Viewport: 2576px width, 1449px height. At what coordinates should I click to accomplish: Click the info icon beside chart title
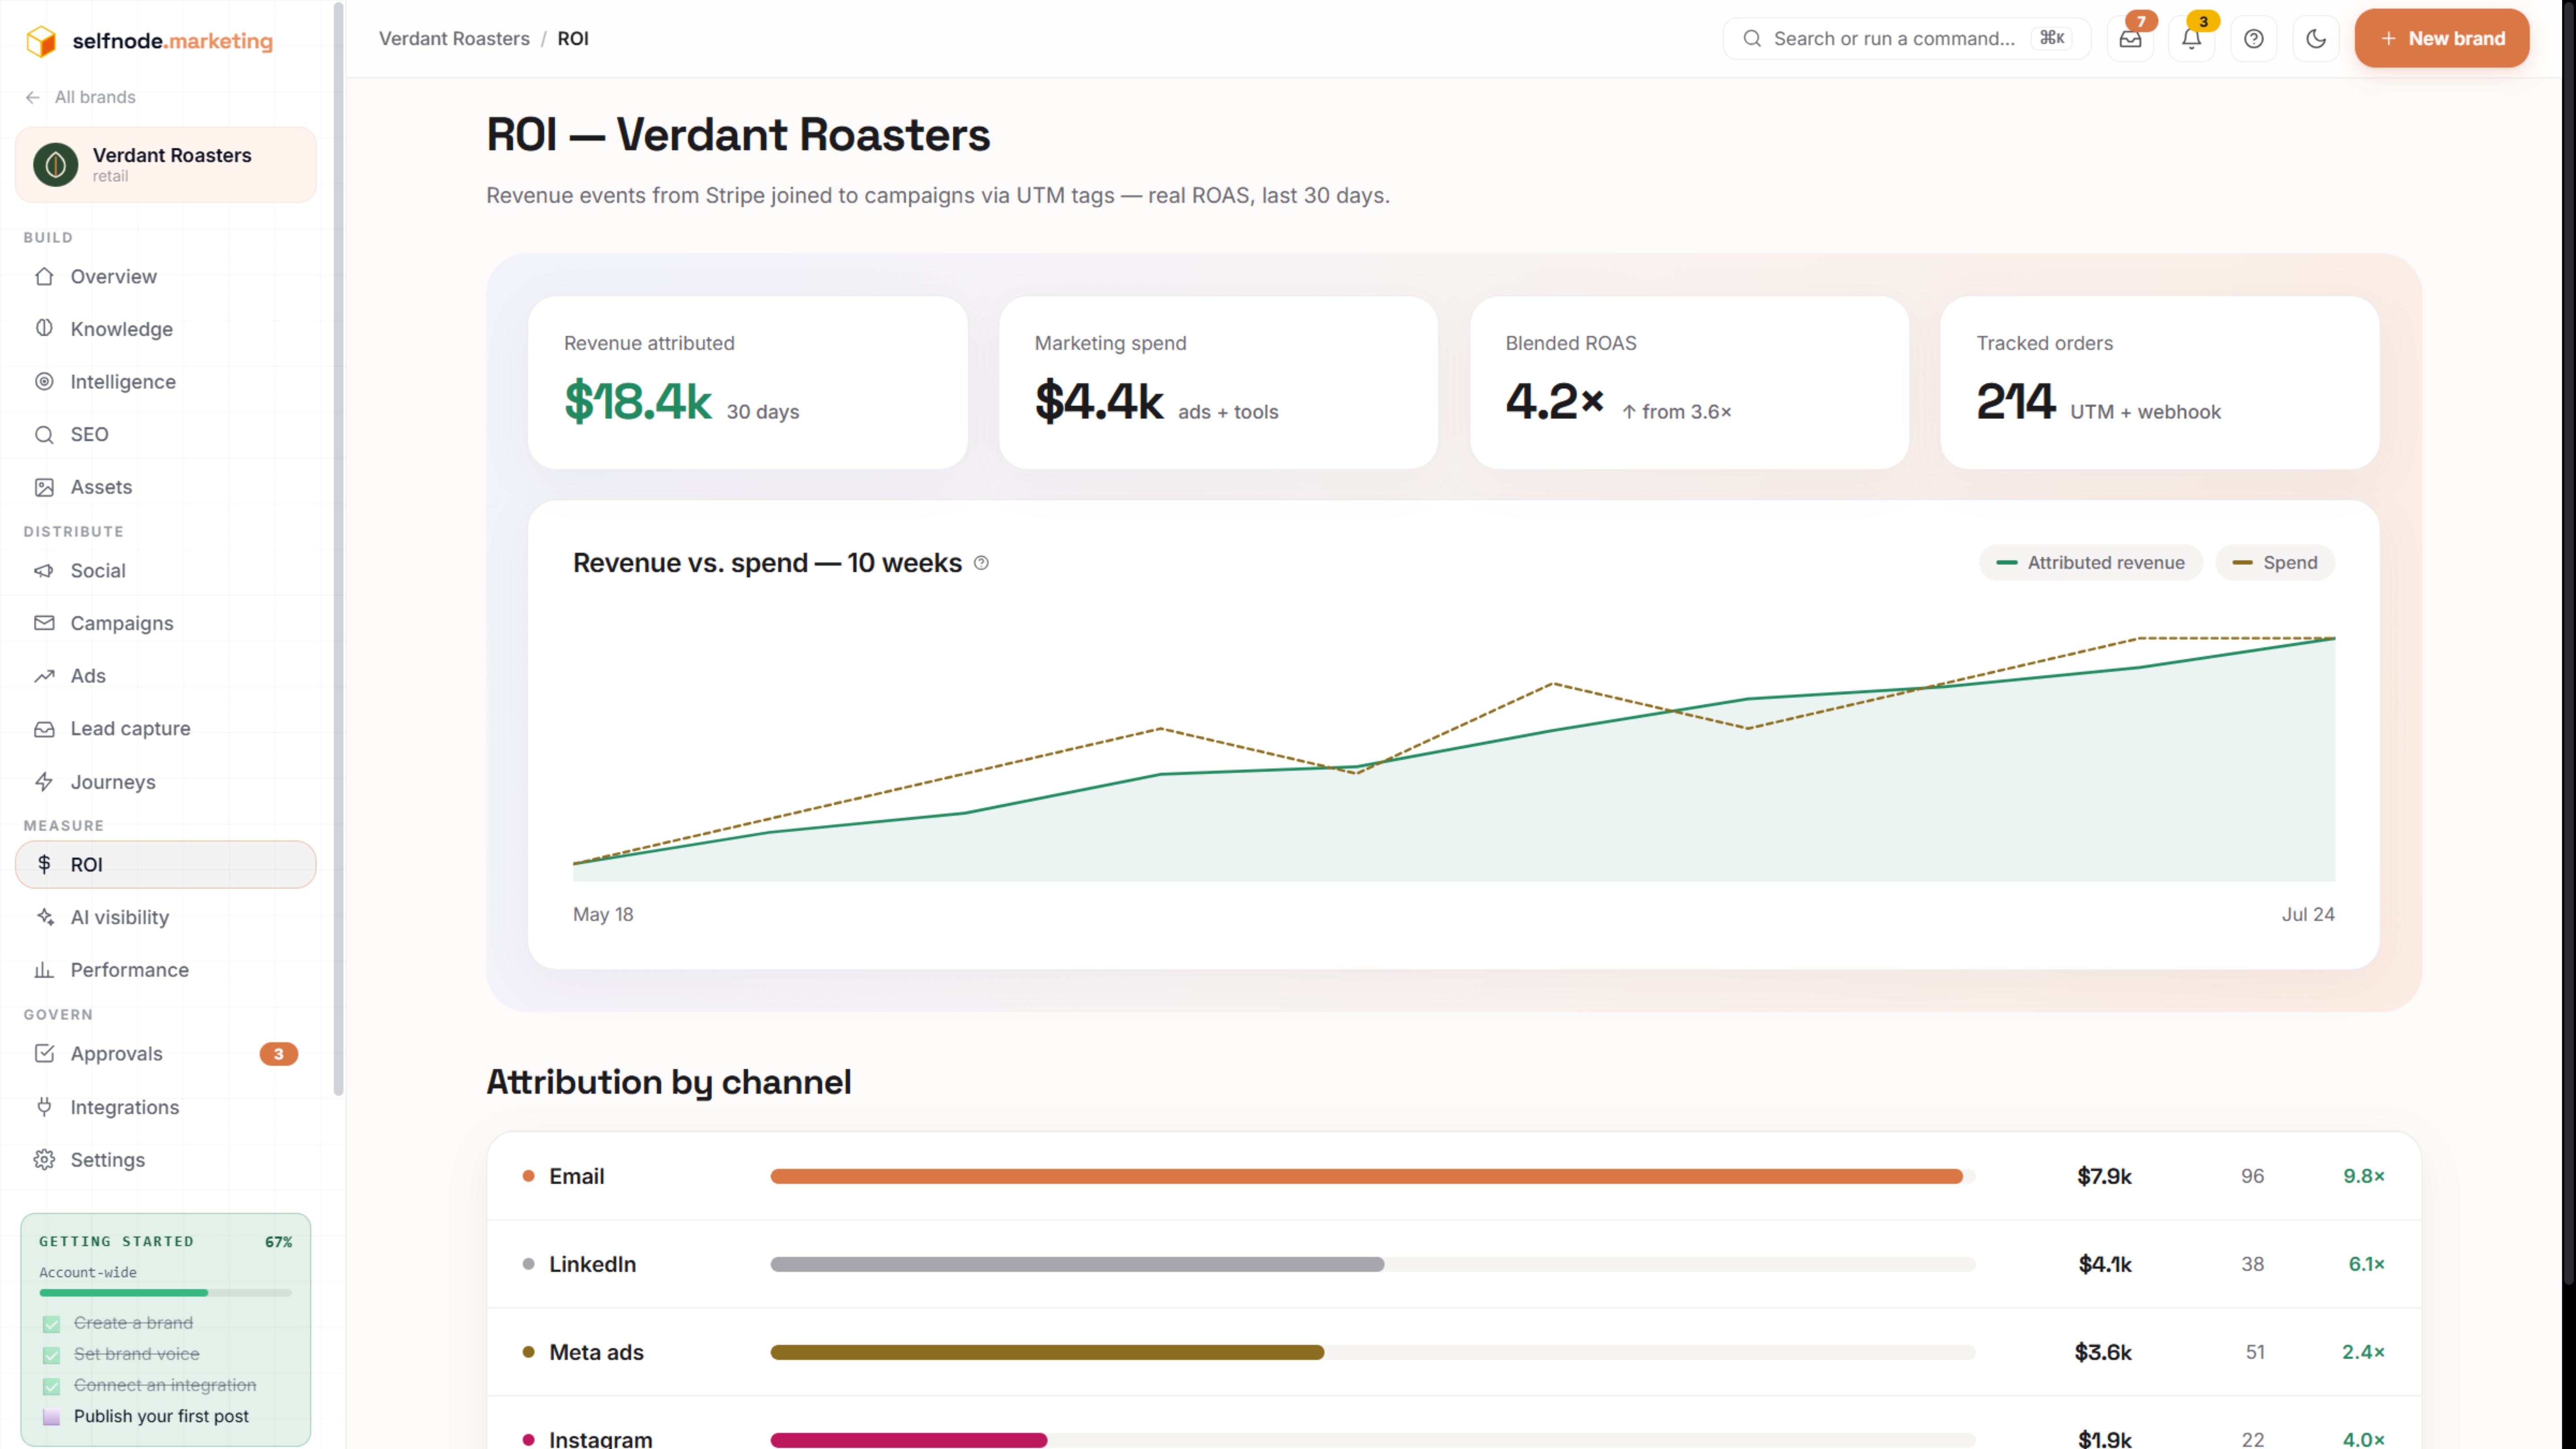981,563
